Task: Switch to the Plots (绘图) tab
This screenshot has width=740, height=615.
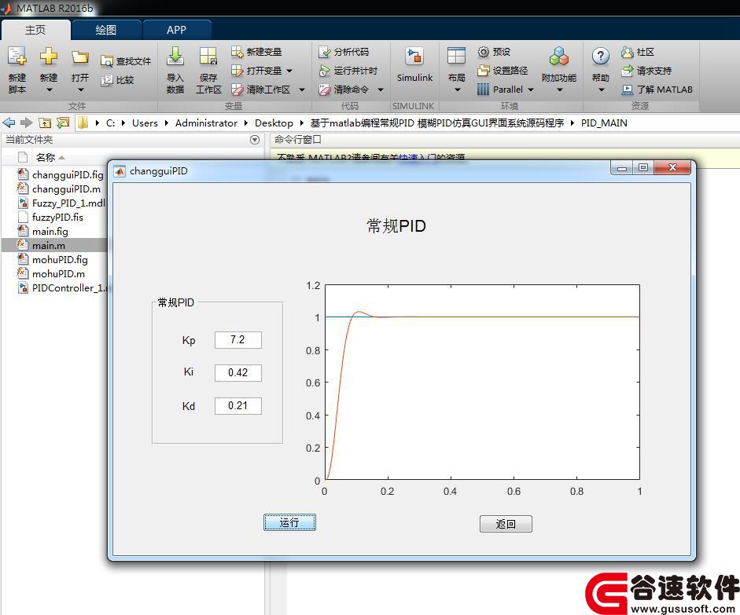Action: [105, 30]
